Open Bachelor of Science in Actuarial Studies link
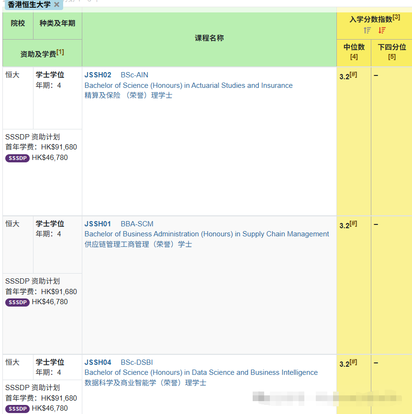This screenshot has width=412, height=414. [189, 85]
